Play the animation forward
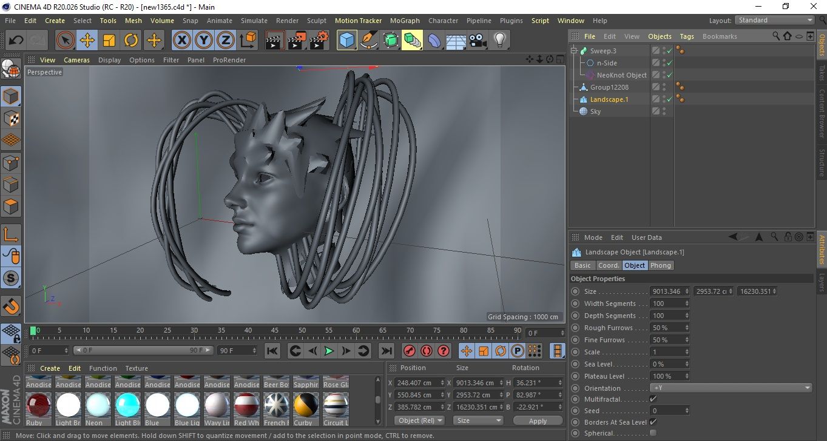827x441 pixels. pos(329,351)
